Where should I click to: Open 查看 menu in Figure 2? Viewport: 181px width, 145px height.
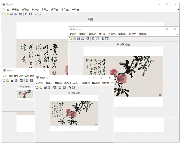[x=16, y=76]
